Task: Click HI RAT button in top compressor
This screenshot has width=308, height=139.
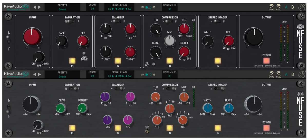Action: [154, 64]
